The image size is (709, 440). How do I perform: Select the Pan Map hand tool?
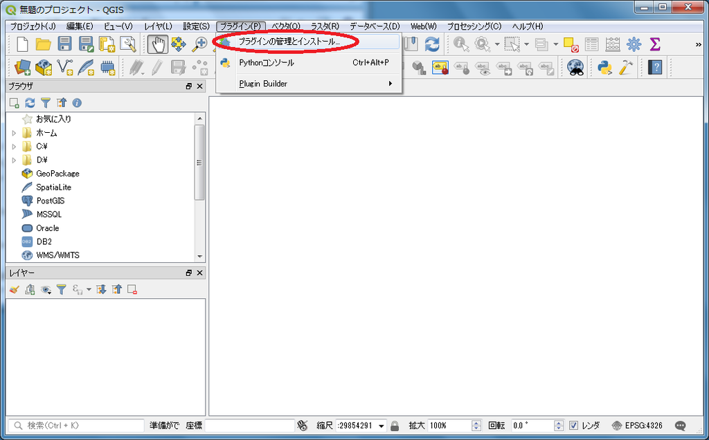(157, 44)
